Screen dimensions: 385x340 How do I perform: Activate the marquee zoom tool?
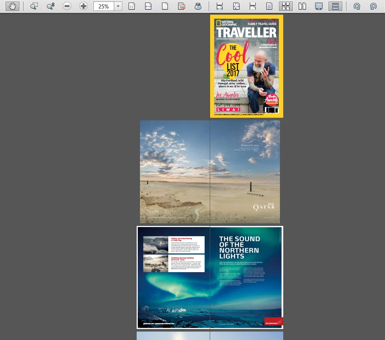[x=34, y=6]
